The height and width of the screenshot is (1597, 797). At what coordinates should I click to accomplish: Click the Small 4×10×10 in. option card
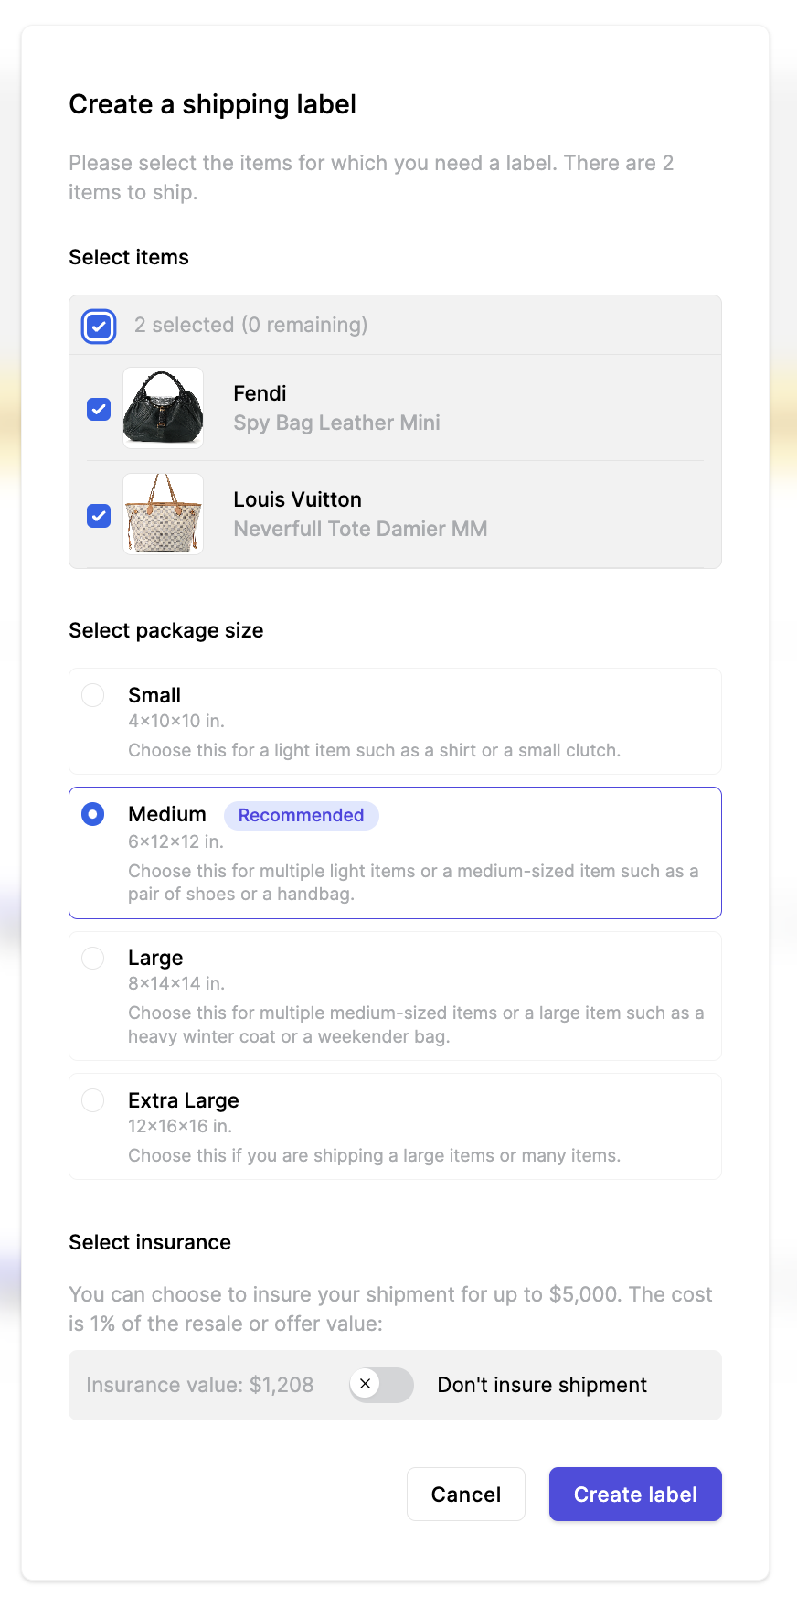click(395, 722)
